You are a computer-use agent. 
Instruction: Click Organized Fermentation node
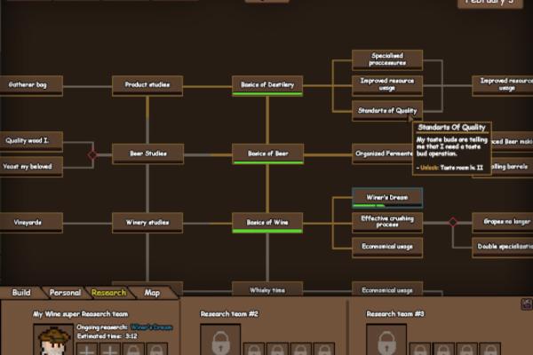click(x=383, y=154)
